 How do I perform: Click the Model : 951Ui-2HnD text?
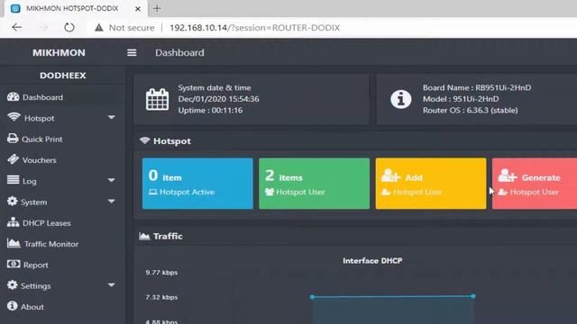(461, 99)
